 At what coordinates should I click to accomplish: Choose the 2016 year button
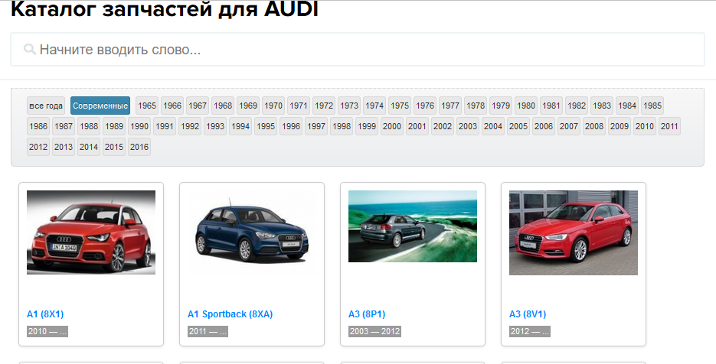(139, 147)
